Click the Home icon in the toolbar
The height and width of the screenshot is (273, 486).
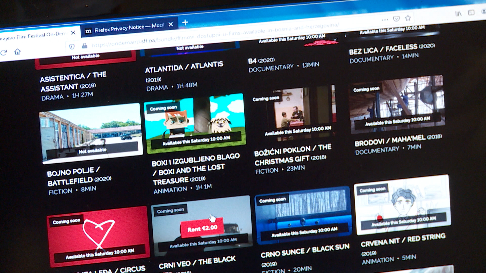tap(17, 52)
